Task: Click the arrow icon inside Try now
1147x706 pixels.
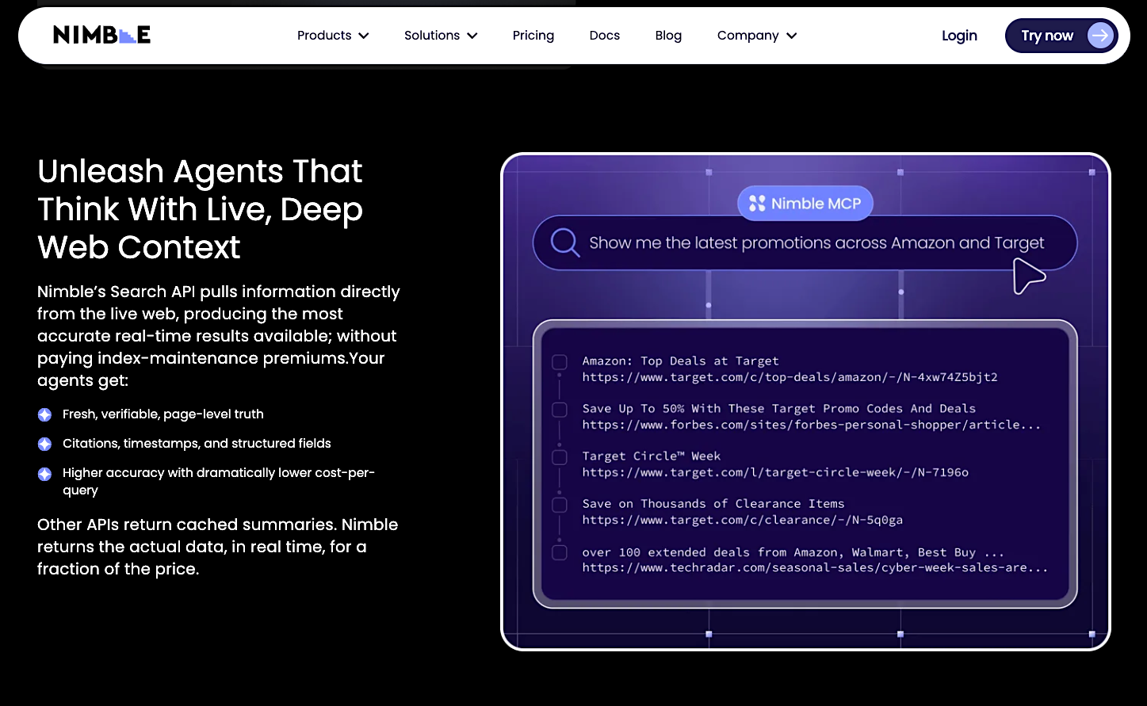Action: [x=1099, y=36]
